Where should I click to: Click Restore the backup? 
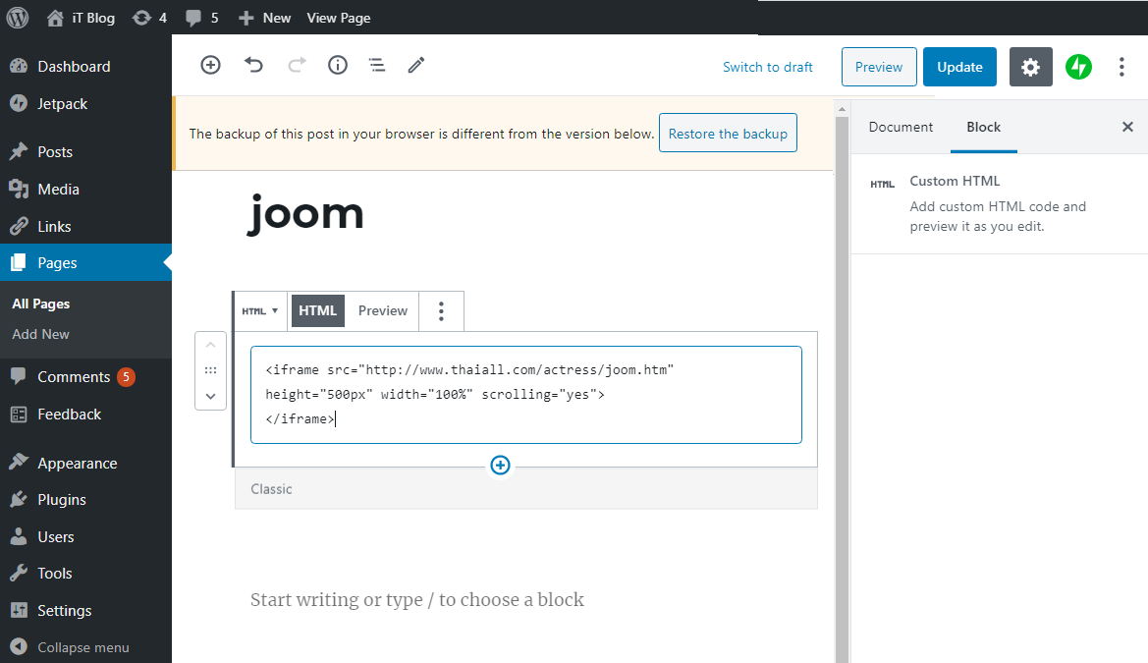728,134
